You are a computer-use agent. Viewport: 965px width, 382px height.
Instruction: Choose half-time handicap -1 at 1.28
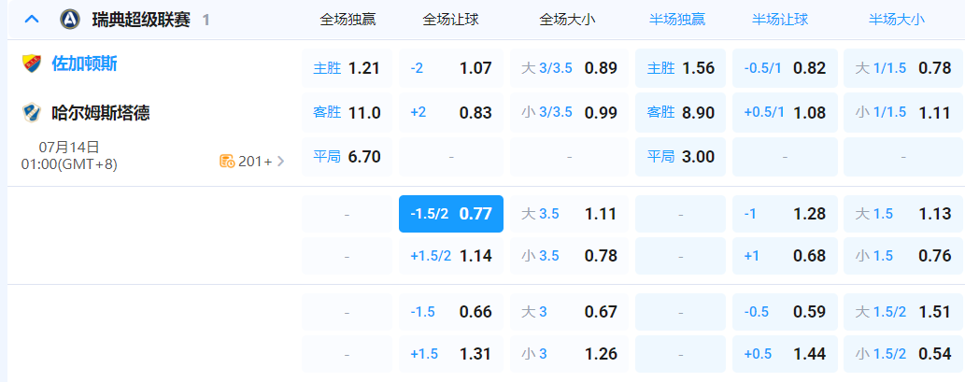tap(786, 214)
